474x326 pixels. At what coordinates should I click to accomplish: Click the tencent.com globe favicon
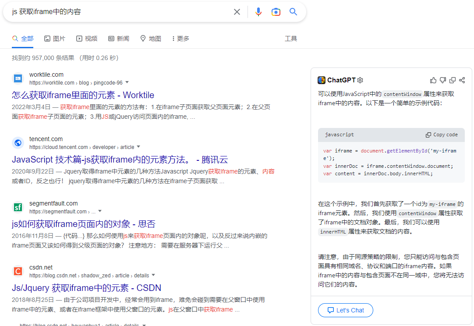pyautogui.click(x=18, y=143)
